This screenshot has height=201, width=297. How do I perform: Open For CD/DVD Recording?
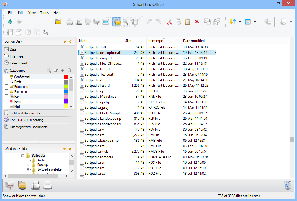click(39, 120)
